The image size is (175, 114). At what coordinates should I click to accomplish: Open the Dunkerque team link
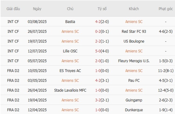(x=134, y=110)
